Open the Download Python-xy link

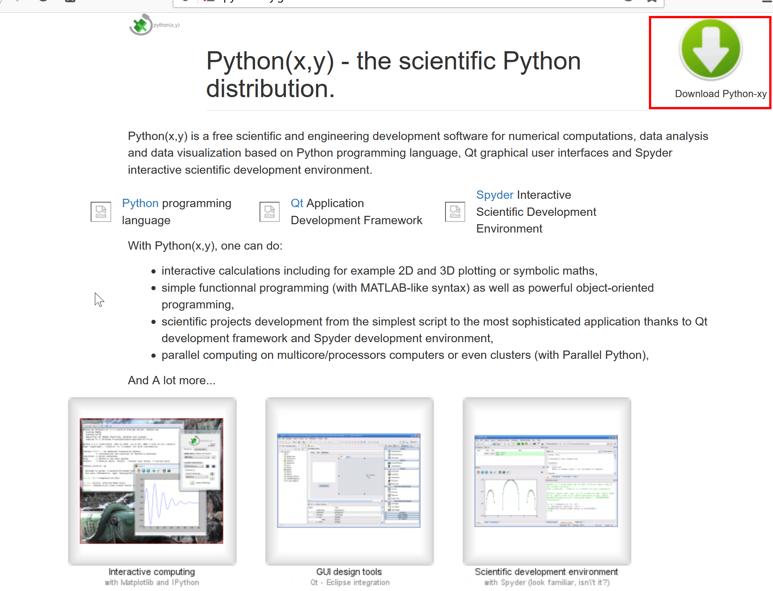coord(721,94)
